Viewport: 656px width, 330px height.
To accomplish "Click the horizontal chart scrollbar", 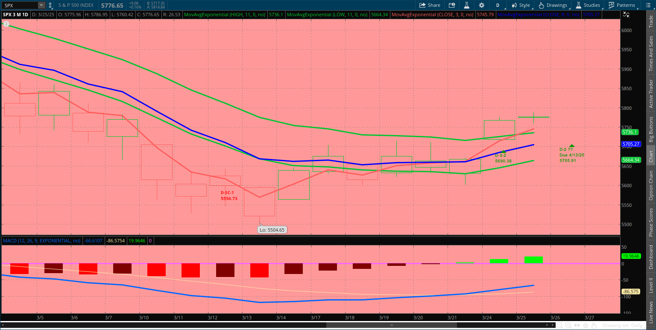I will [x=391, y=325].
